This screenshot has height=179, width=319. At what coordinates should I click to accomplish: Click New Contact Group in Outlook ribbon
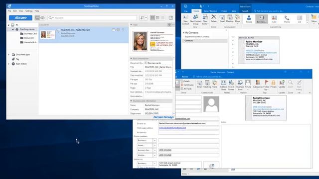coord(195,19)
